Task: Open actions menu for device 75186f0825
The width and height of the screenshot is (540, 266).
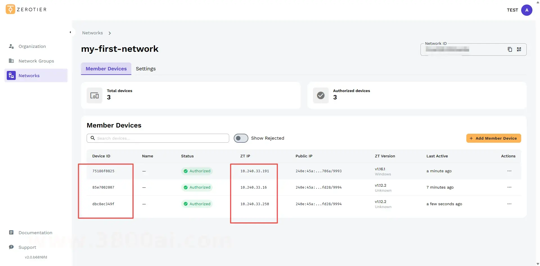Action: (x=509, y=171)
